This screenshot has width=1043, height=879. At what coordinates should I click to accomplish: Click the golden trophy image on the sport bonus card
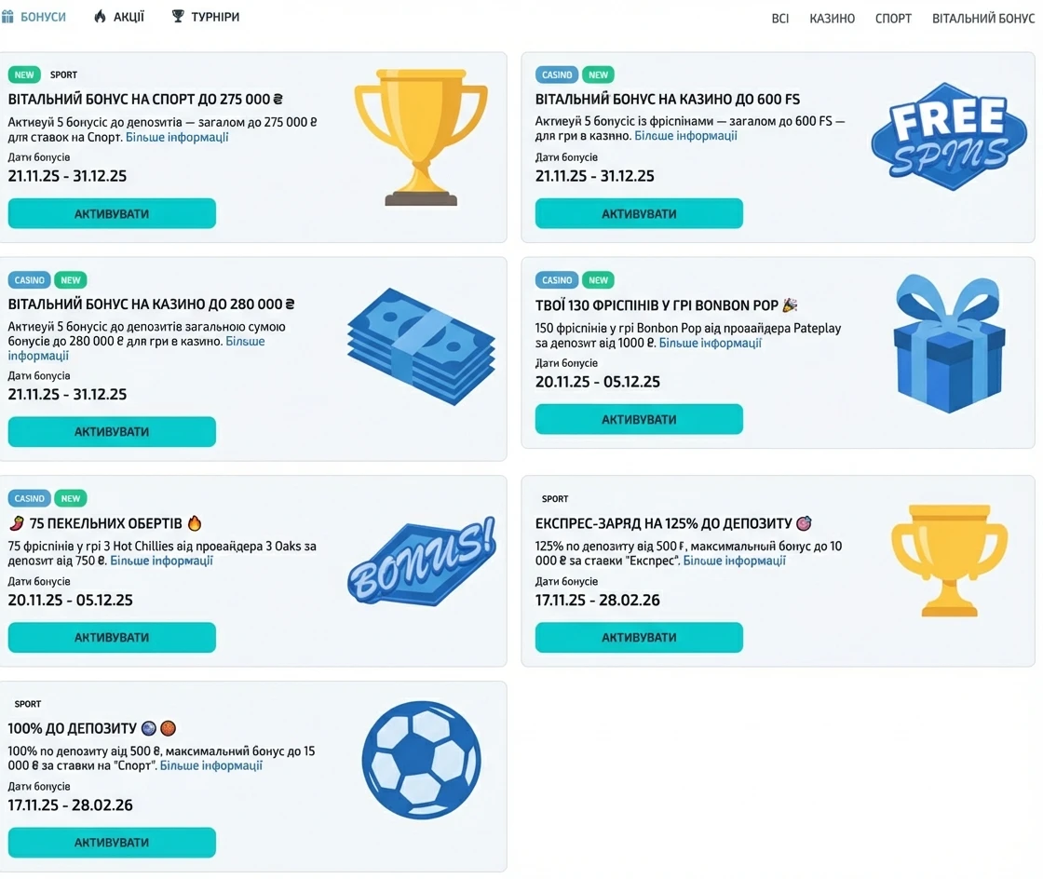[x=422, y=136]
